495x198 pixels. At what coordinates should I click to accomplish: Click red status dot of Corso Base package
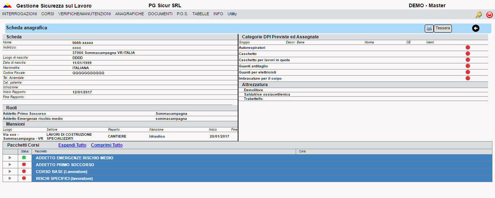pos(24,172)
